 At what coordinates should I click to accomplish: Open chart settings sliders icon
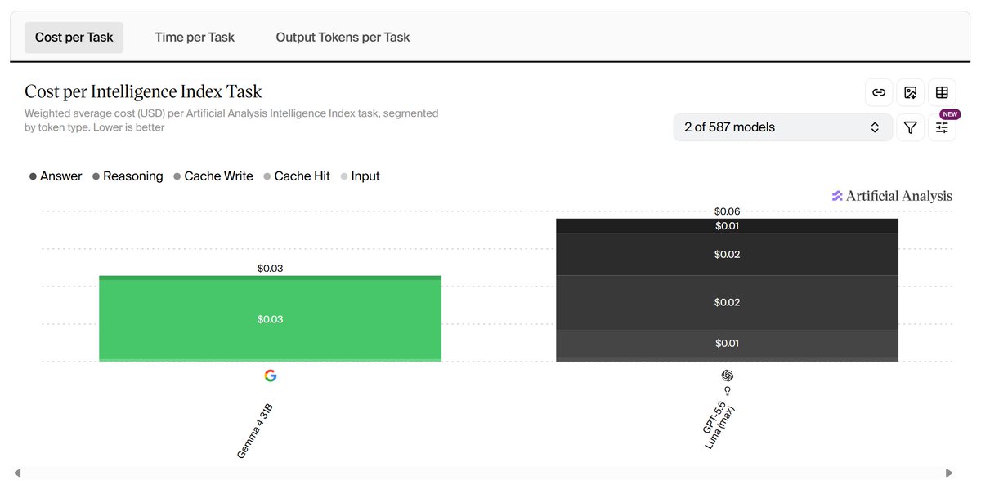[x=942, y=127]
